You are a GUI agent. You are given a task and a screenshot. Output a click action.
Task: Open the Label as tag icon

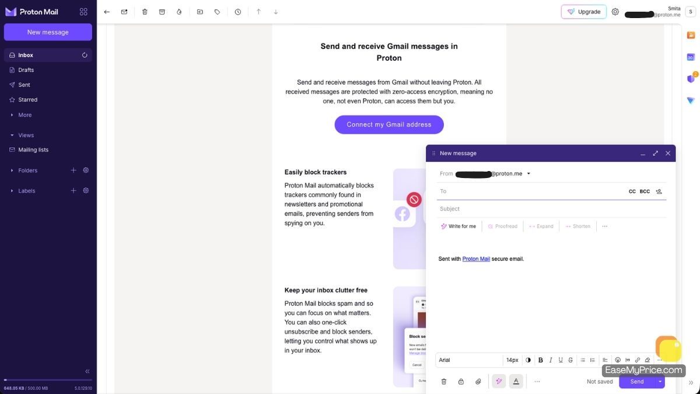coord(217,12)
